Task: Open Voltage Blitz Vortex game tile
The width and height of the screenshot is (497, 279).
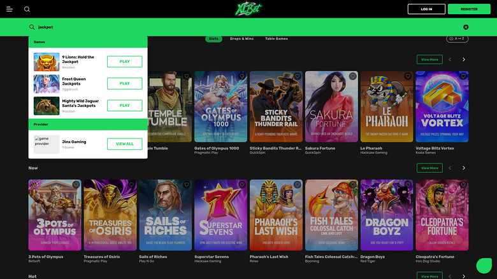Action: point(442,107)
